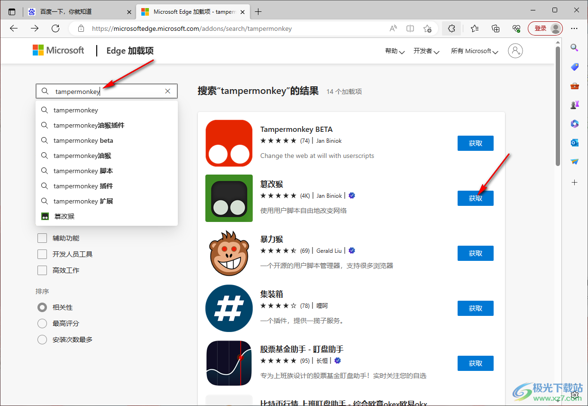Open the Favorites list
The height and width of the screenshot is (406, 588).
click(x=475, y=28)
